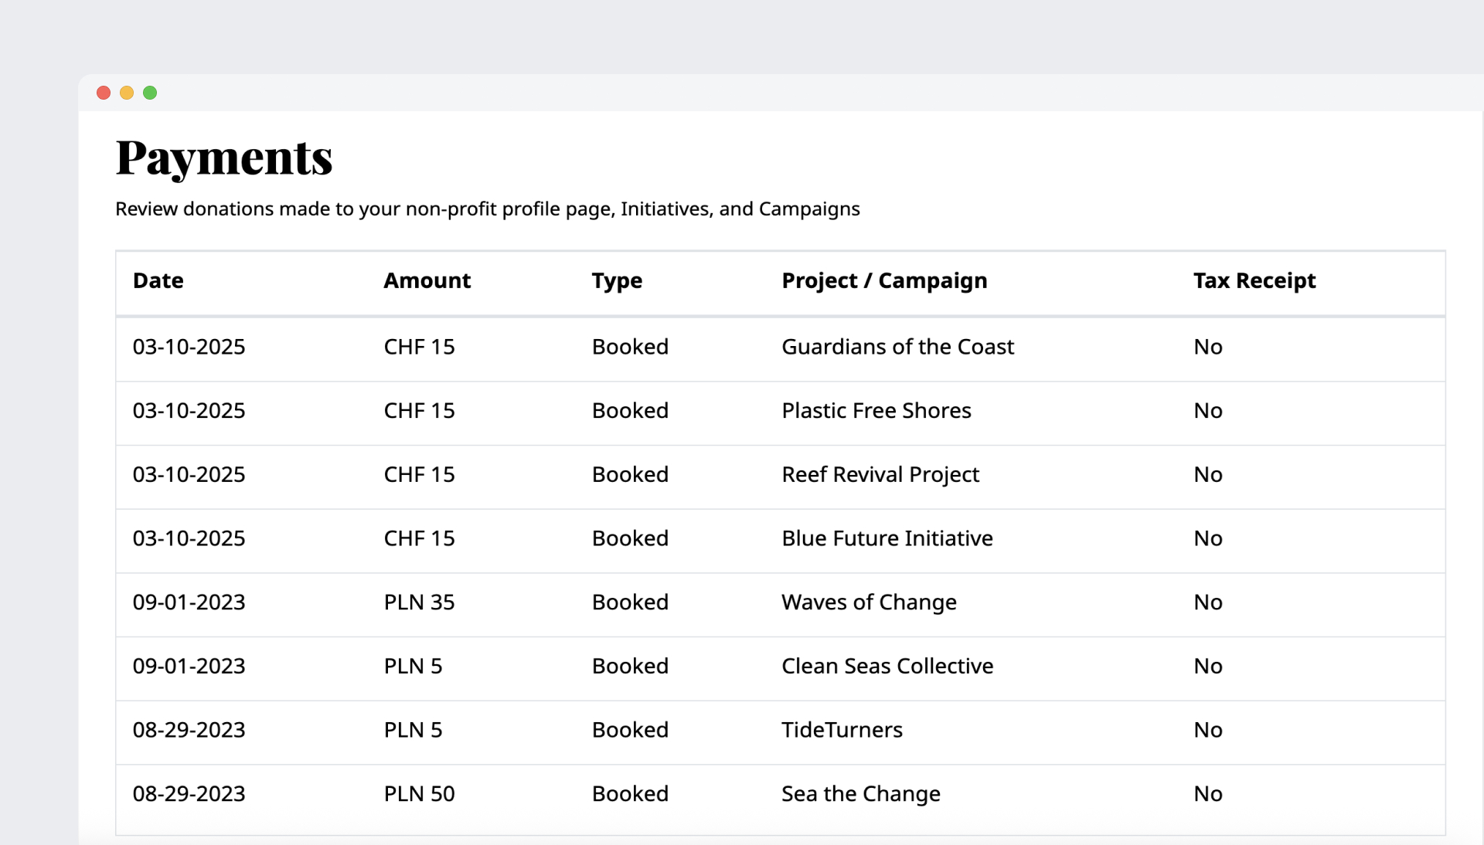Open Blue Future Initiative campaign
This screenshot has height=845, width=1484.
tap(887, 538)
